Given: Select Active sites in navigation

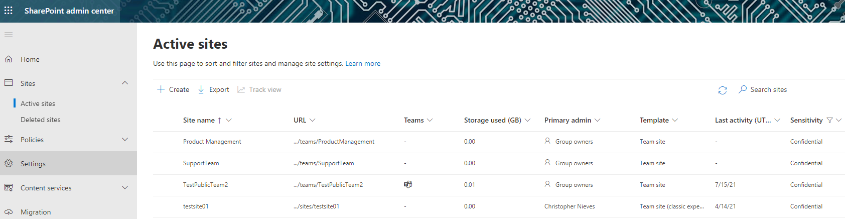Looking at the screenshot, I should point(38,103).
